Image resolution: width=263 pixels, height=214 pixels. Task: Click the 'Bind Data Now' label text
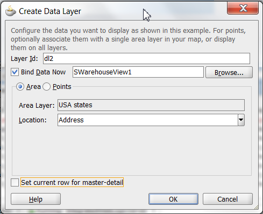pyautogui.click(x=44, y=72)
